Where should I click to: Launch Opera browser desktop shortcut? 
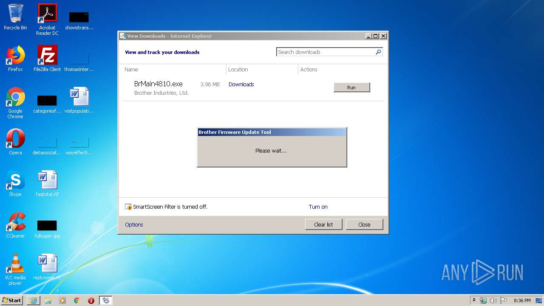15,142
